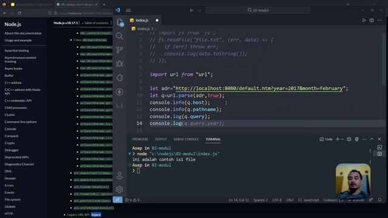The height and width of the screenshot is (218, 388).
Task: Run the code with the play button
Action: point(364,20)
